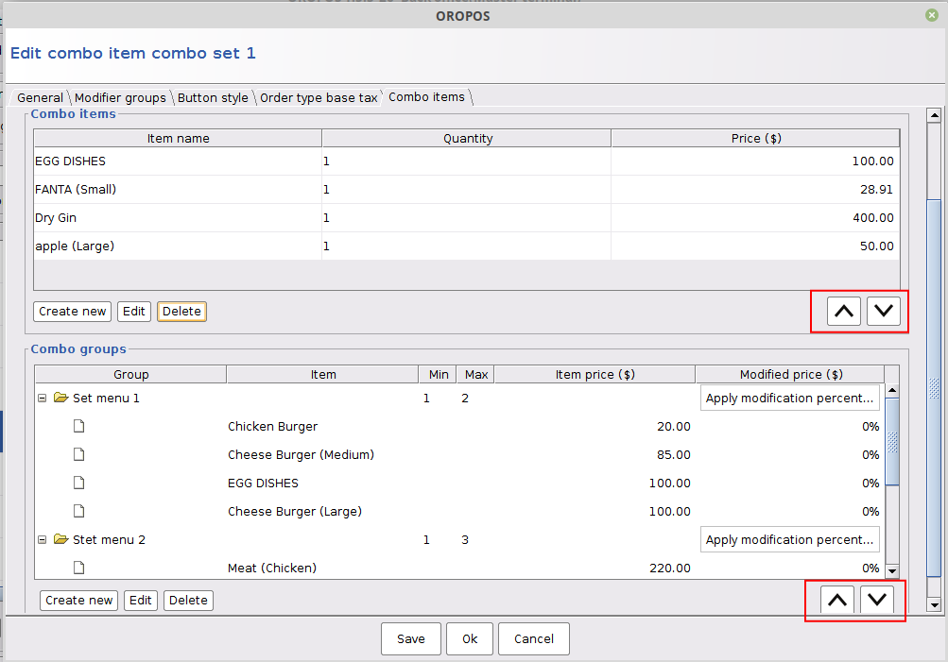Collapse the Stet menu 2 group

(x=43, y=539)
